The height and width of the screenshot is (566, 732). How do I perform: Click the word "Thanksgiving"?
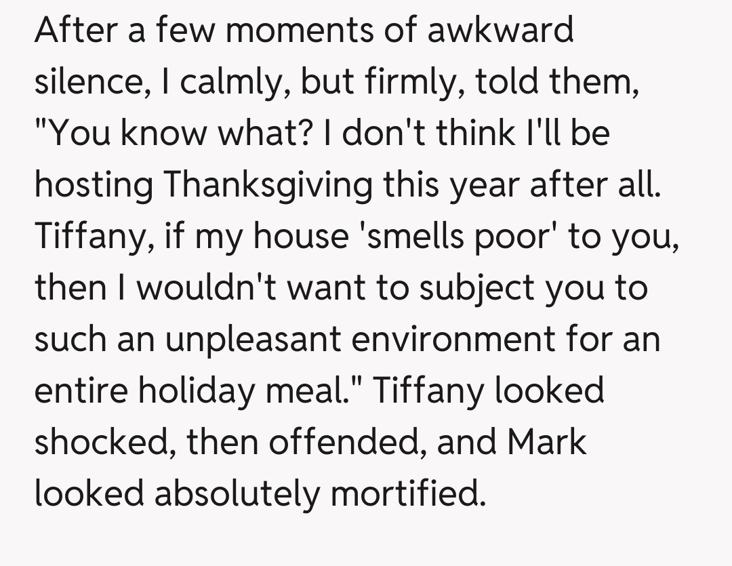268,185
